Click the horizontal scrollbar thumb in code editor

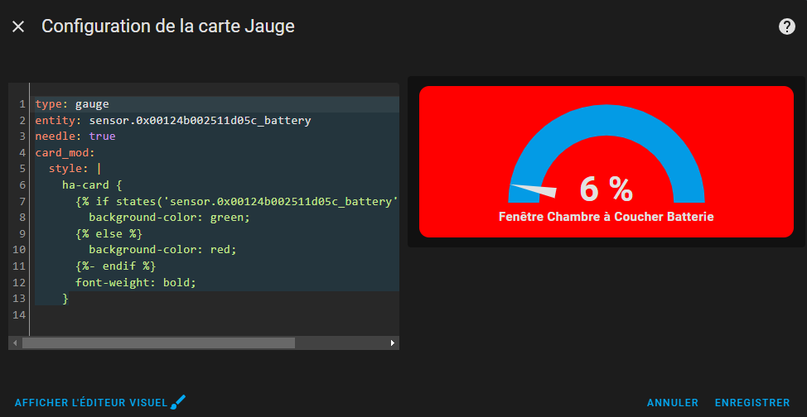[158, 343]
